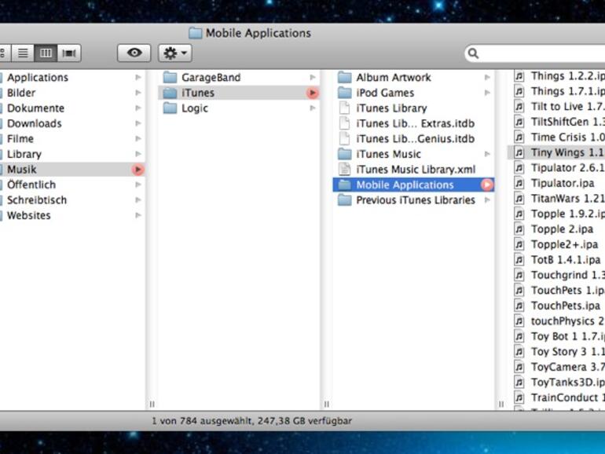Expand the Websites row arrow

(137, 215)
